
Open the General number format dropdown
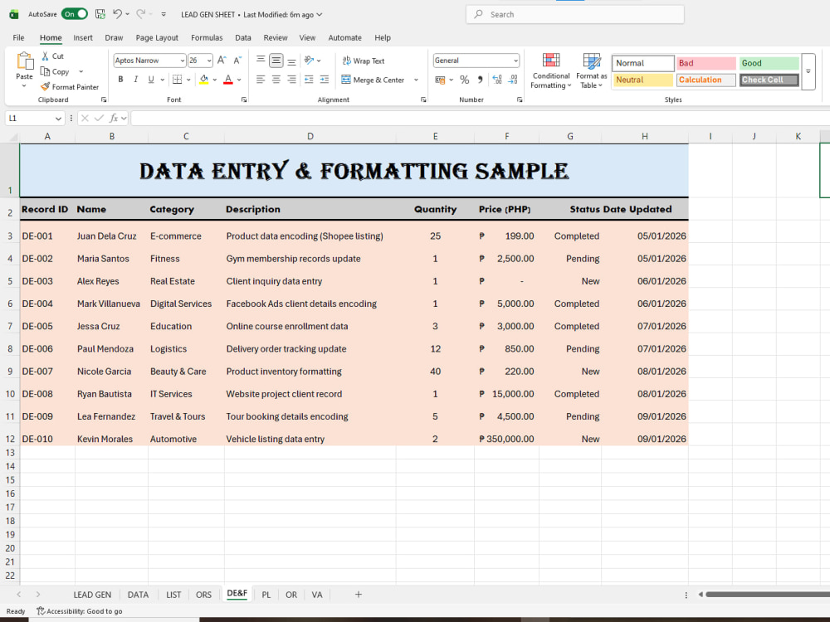515,61
